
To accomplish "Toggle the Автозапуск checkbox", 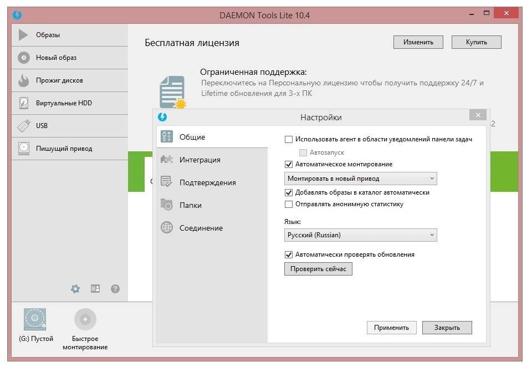I will click(x=303, y=153).
